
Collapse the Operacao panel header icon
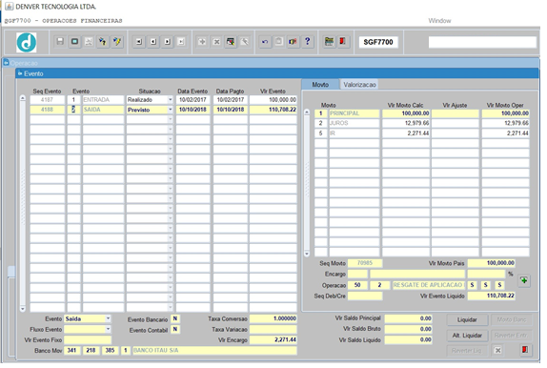pyautogui.click(x=6, y=63)
